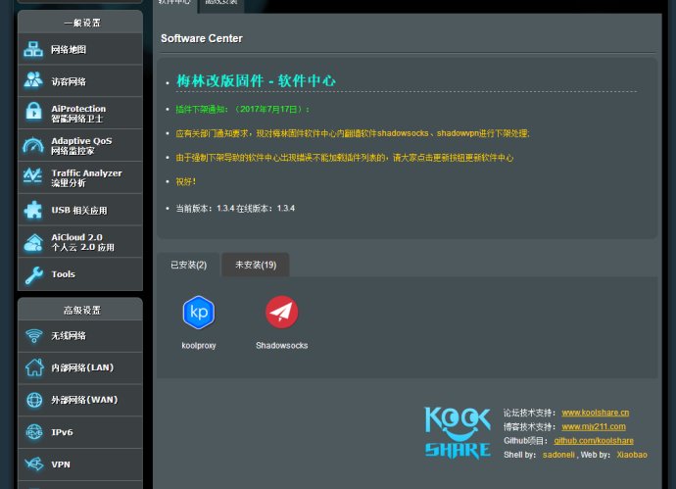Select the WAN globe icon
Viewport: 676px width, 489px height.
point(34,400)
